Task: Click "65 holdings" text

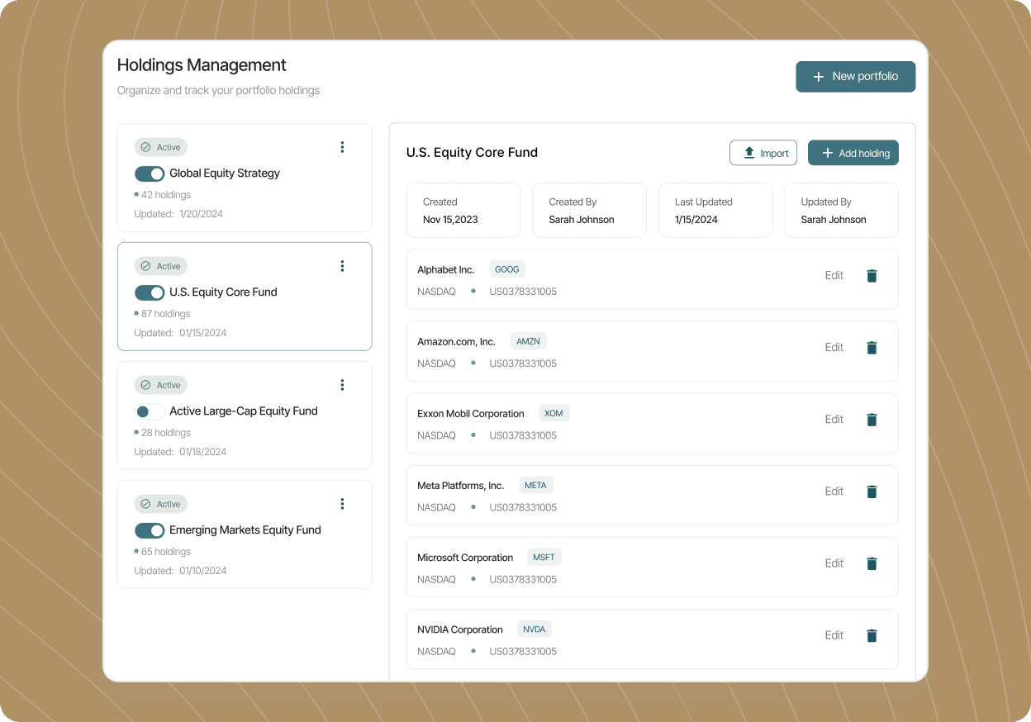Action: point(166,552)
